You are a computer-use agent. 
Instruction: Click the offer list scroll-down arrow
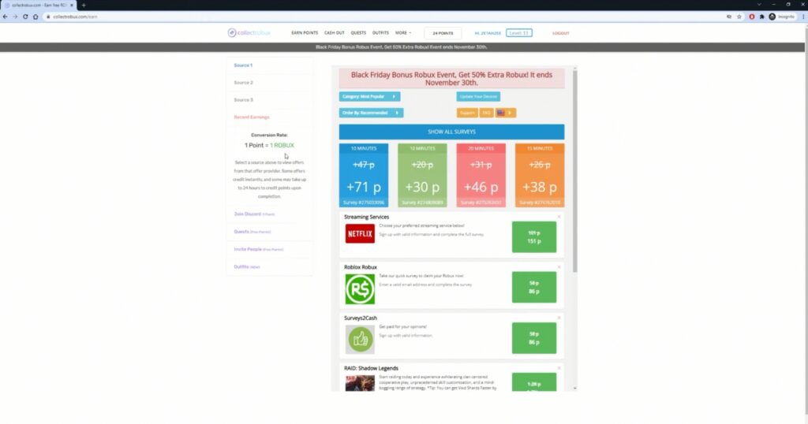575,388
